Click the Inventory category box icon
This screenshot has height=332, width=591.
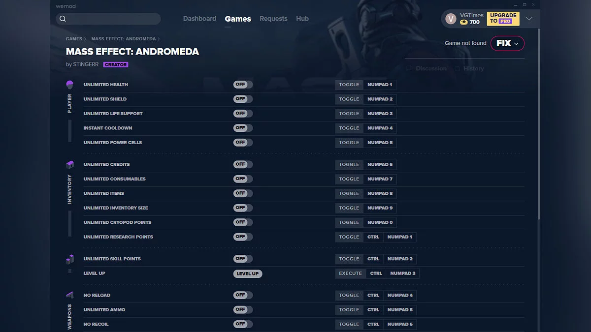point(69,164)
